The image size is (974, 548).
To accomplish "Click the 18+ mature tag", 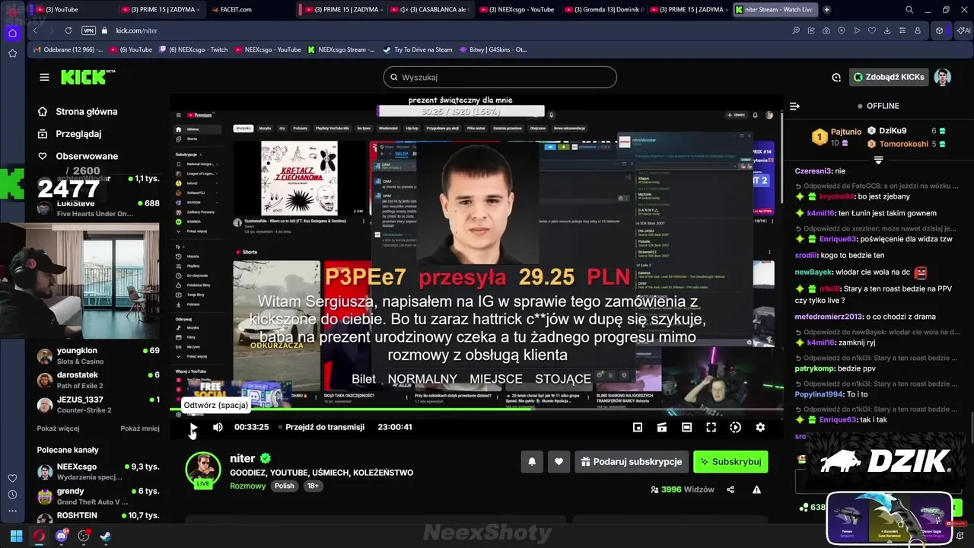I will click(313, 486).
